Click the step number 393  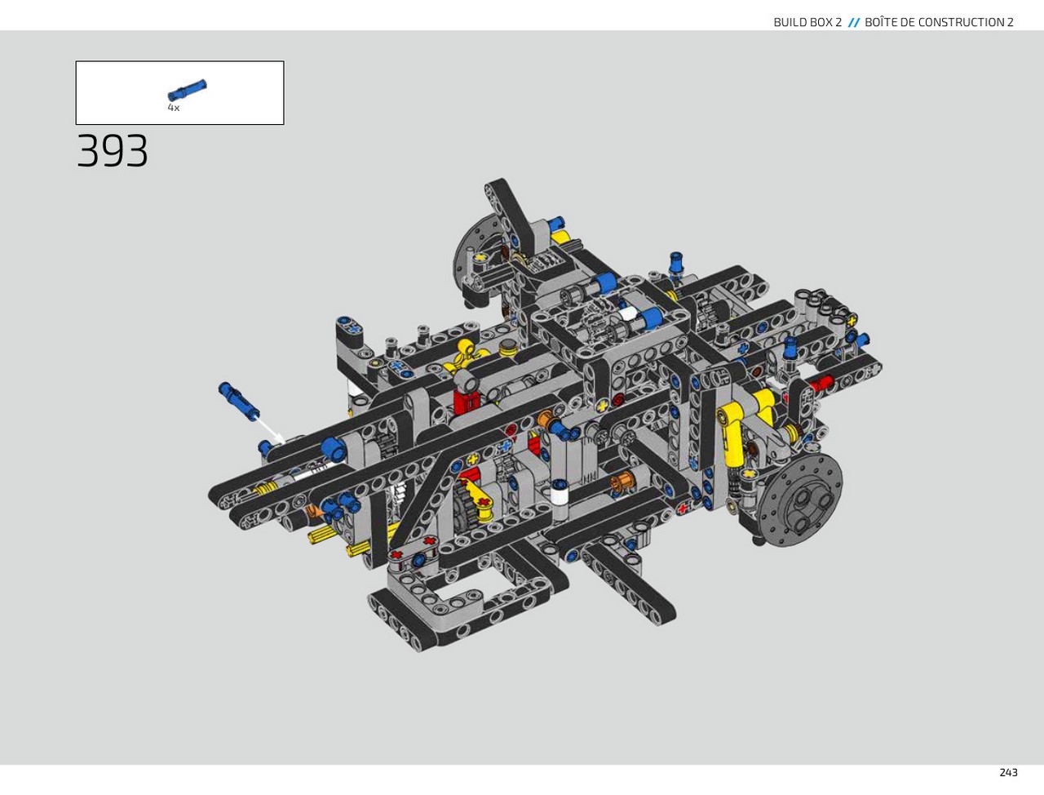(x=113, y=151)
